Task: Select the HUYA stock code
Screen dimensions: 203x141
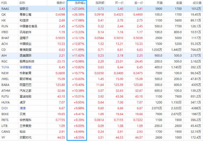Action: (x=5, y=102)
